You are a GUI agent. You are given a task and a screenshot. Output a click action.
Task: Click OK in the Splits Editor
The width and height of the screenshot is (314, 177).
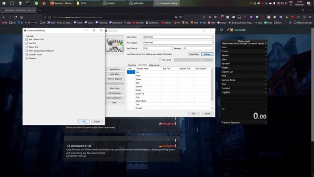tap(193, 114)
